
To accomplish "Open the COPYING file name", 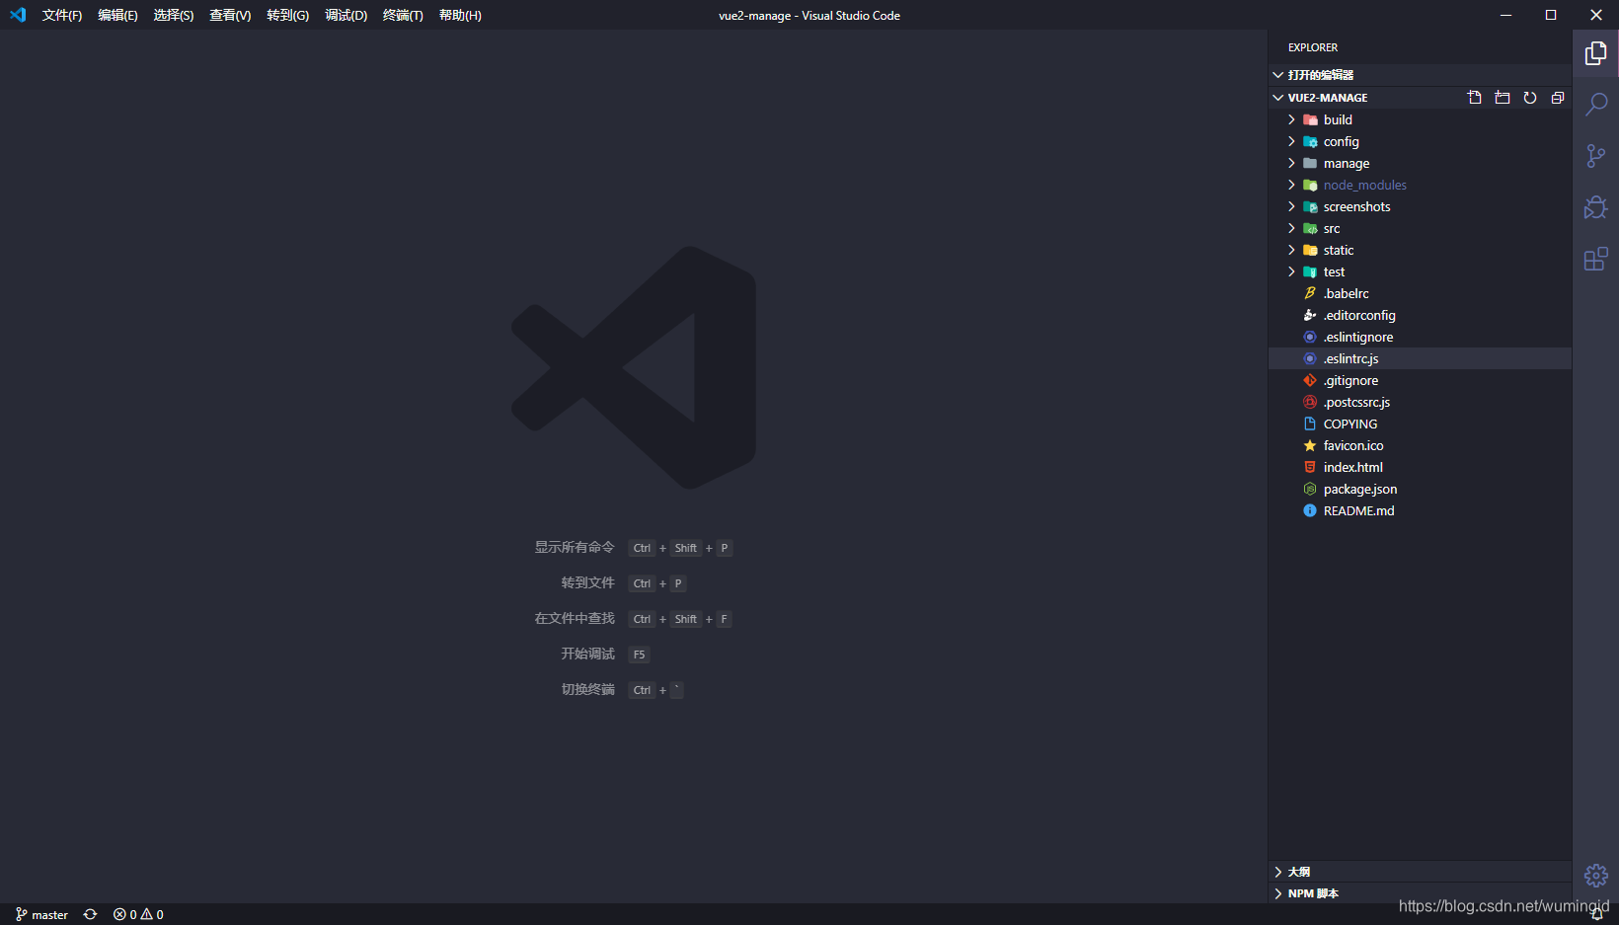I will click(1350, 424).
